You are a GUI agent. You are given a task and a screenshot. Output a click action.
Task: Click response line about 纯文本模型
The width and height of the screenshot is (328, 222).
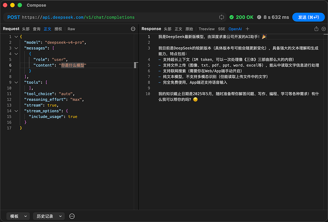(213, 77)
